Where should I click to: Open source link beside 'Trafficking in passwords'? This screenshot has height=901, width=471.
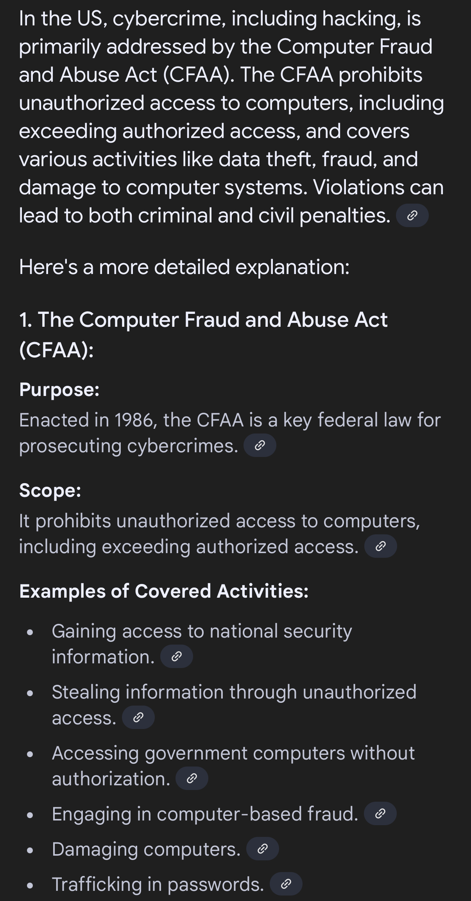286,884
